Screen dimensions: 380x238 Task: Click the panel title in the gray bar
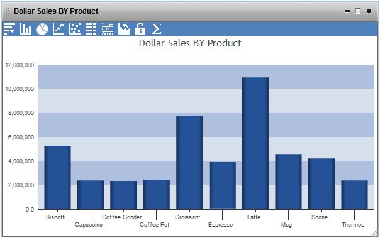coord(56,11)
